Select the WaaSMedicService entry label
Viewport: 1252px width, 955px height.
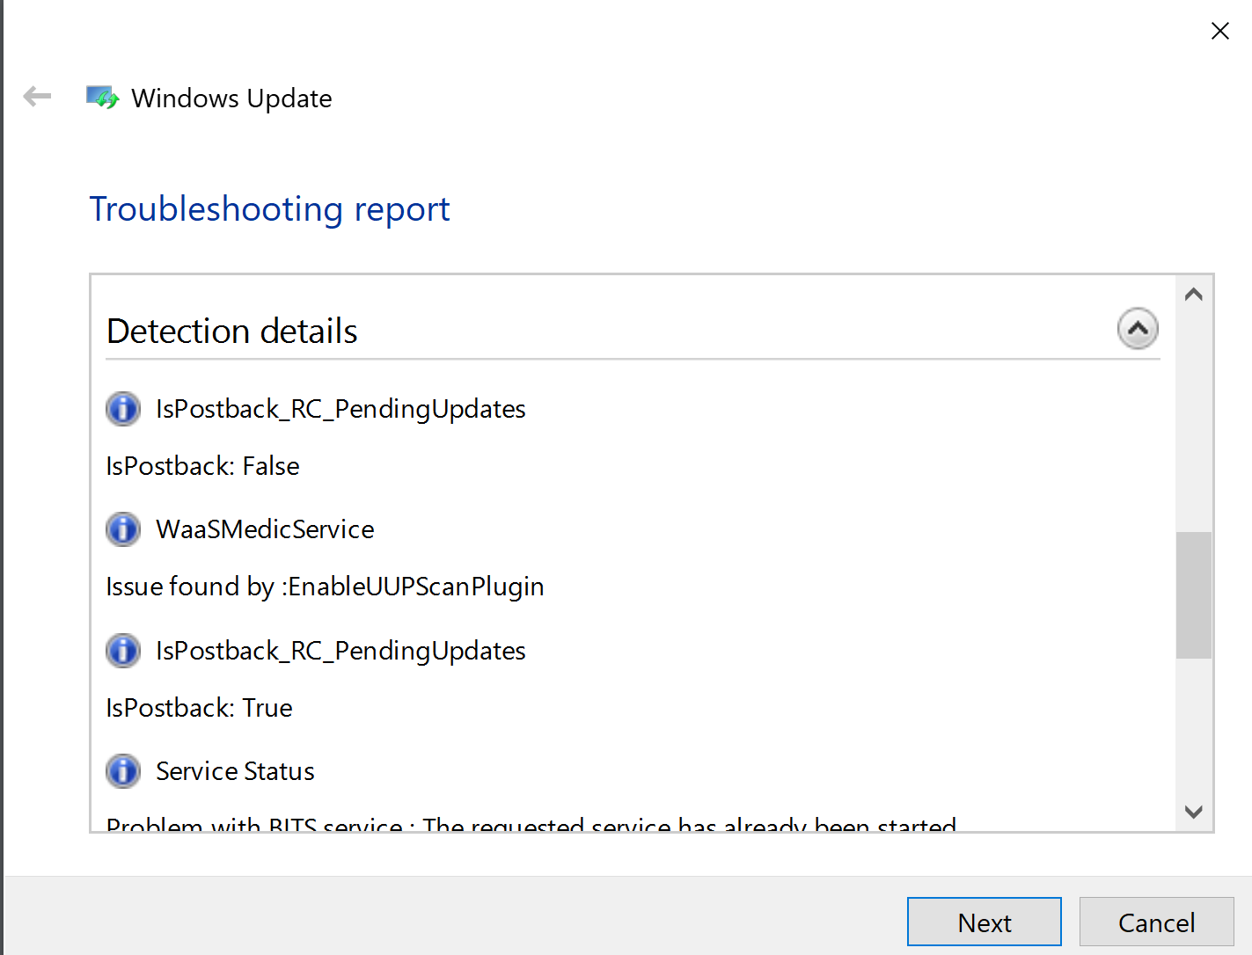[x=265, y=529]
